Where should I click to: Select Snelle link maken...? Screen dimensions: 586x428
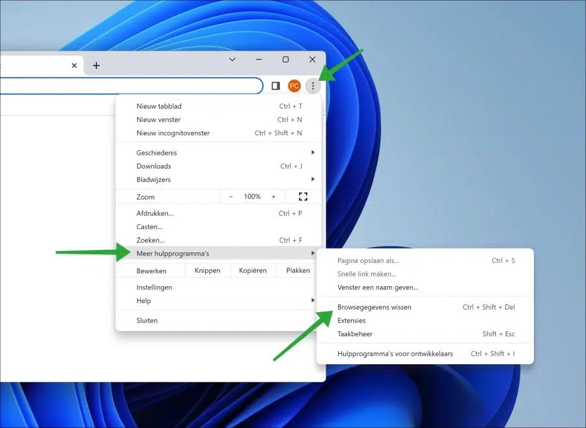click(425, 274)
